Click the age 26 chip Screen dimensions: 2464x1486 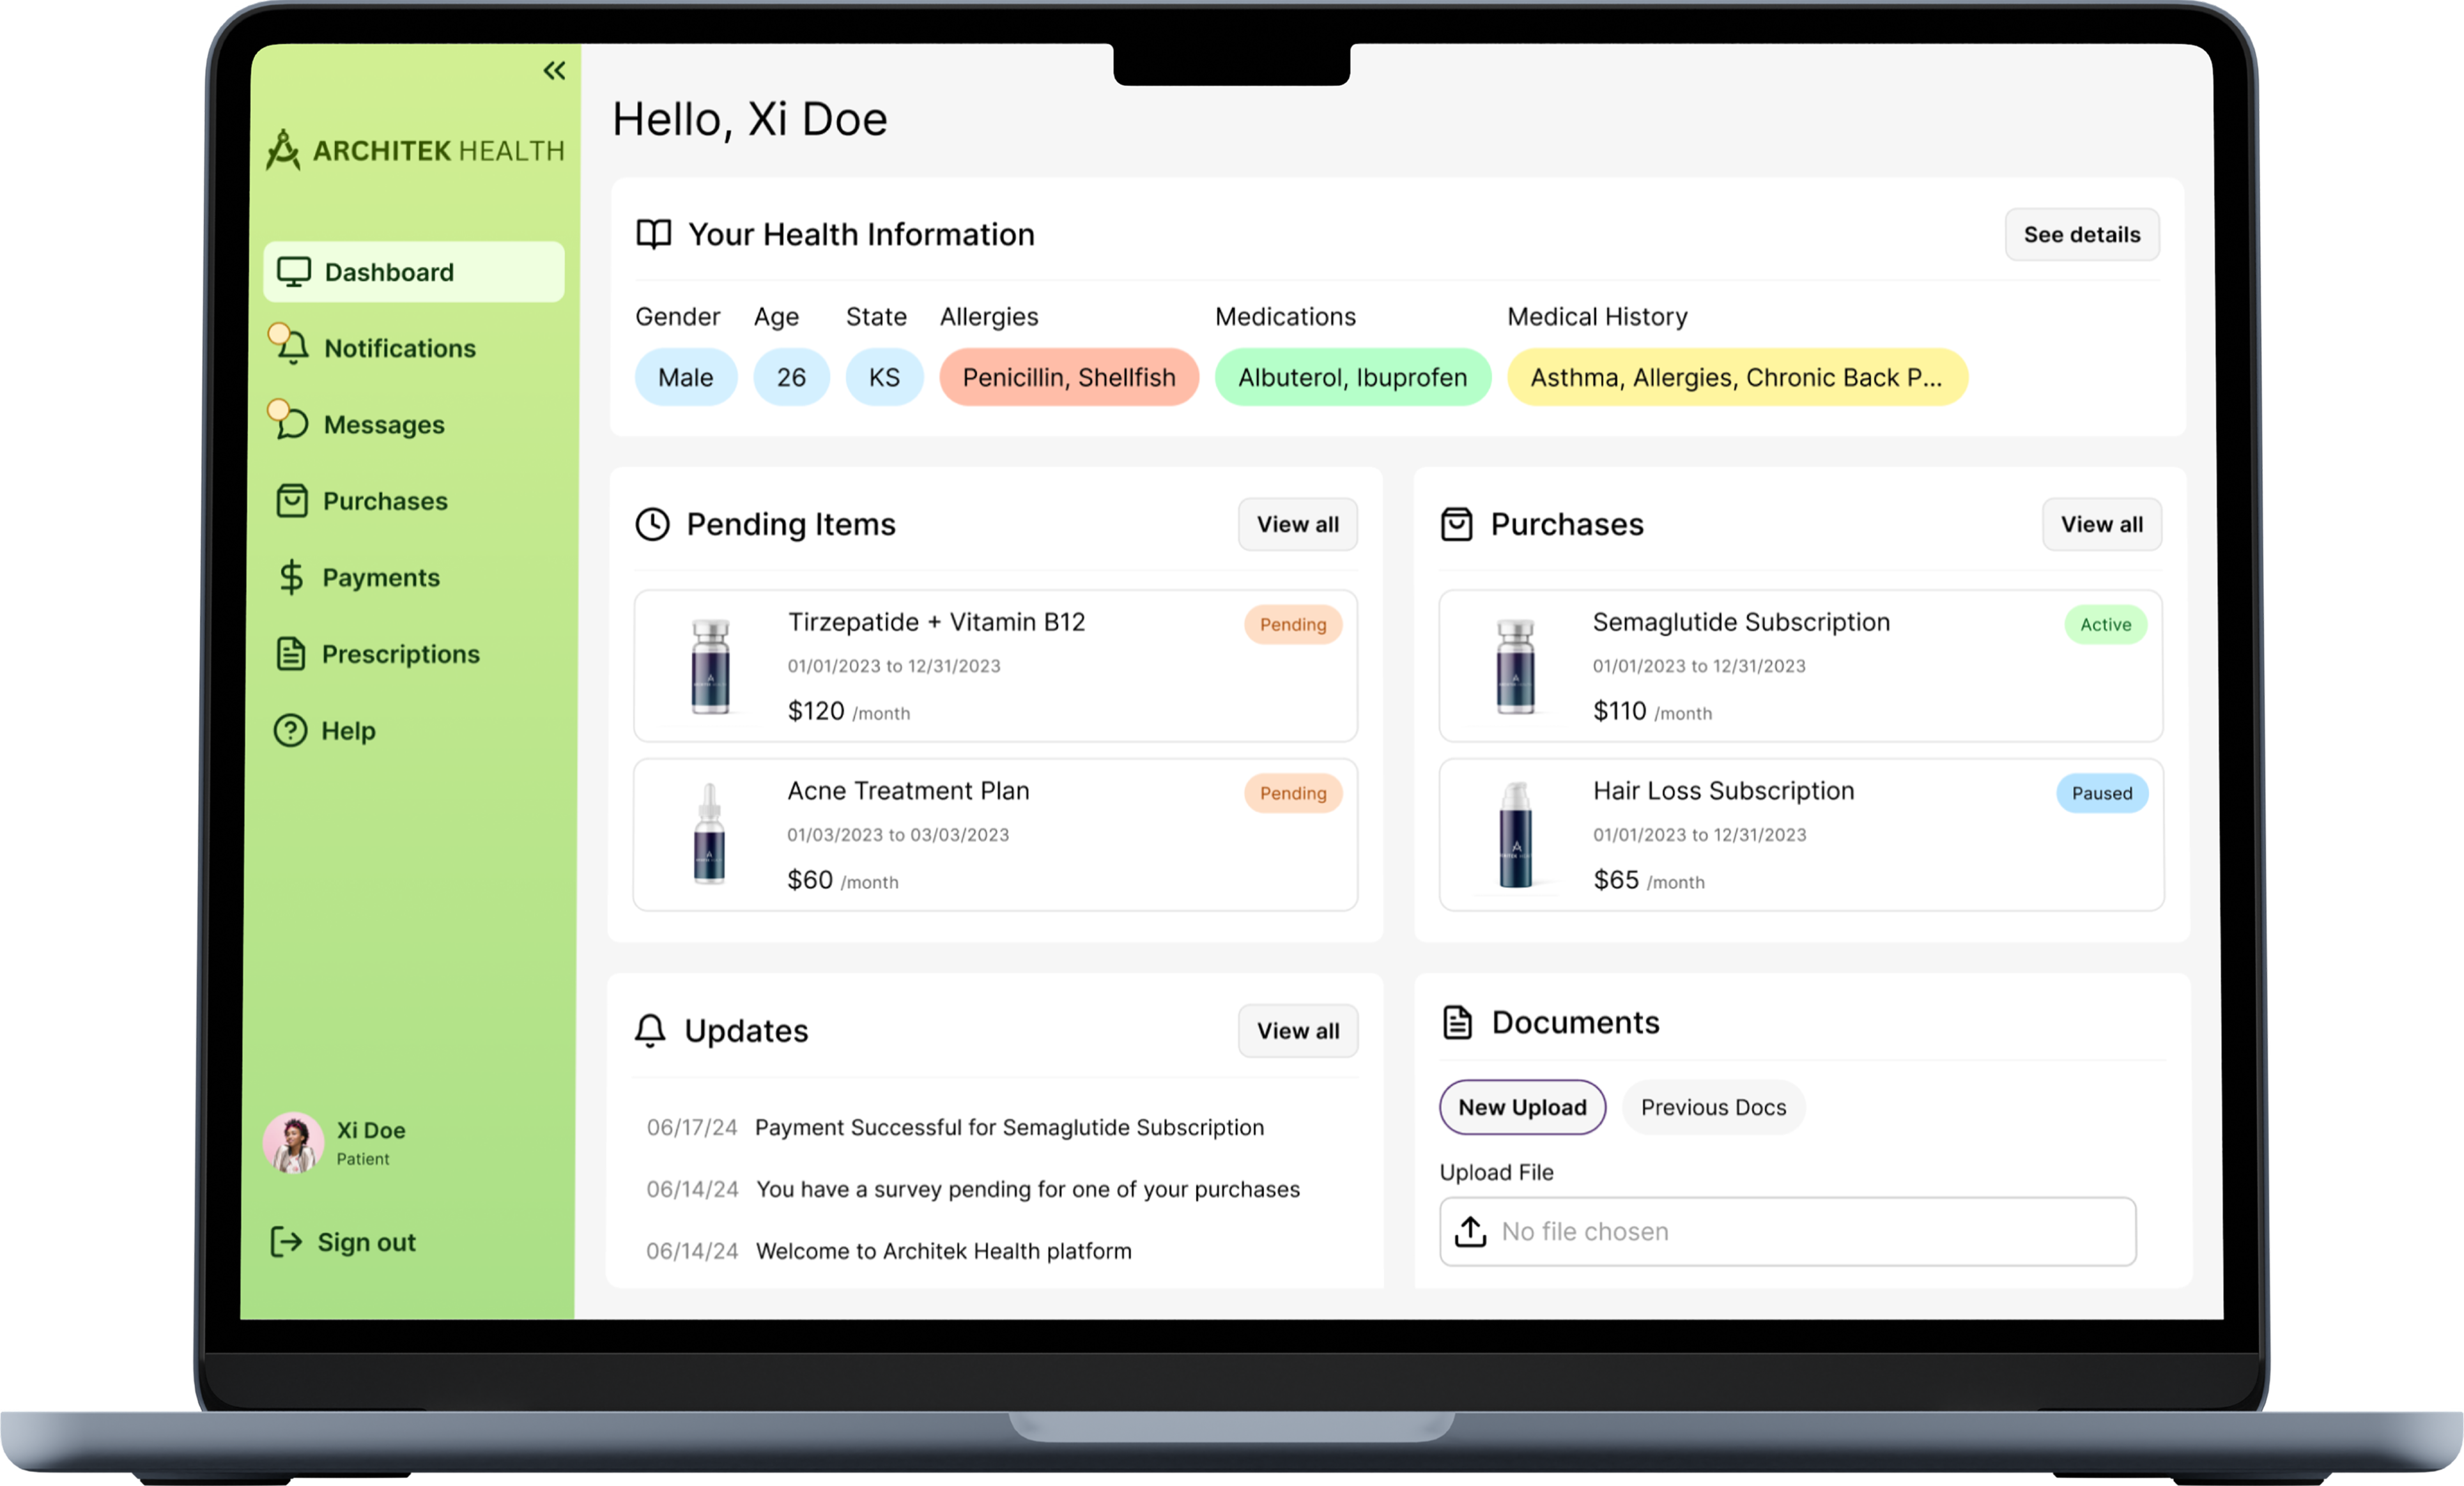[x=791, y=377]
